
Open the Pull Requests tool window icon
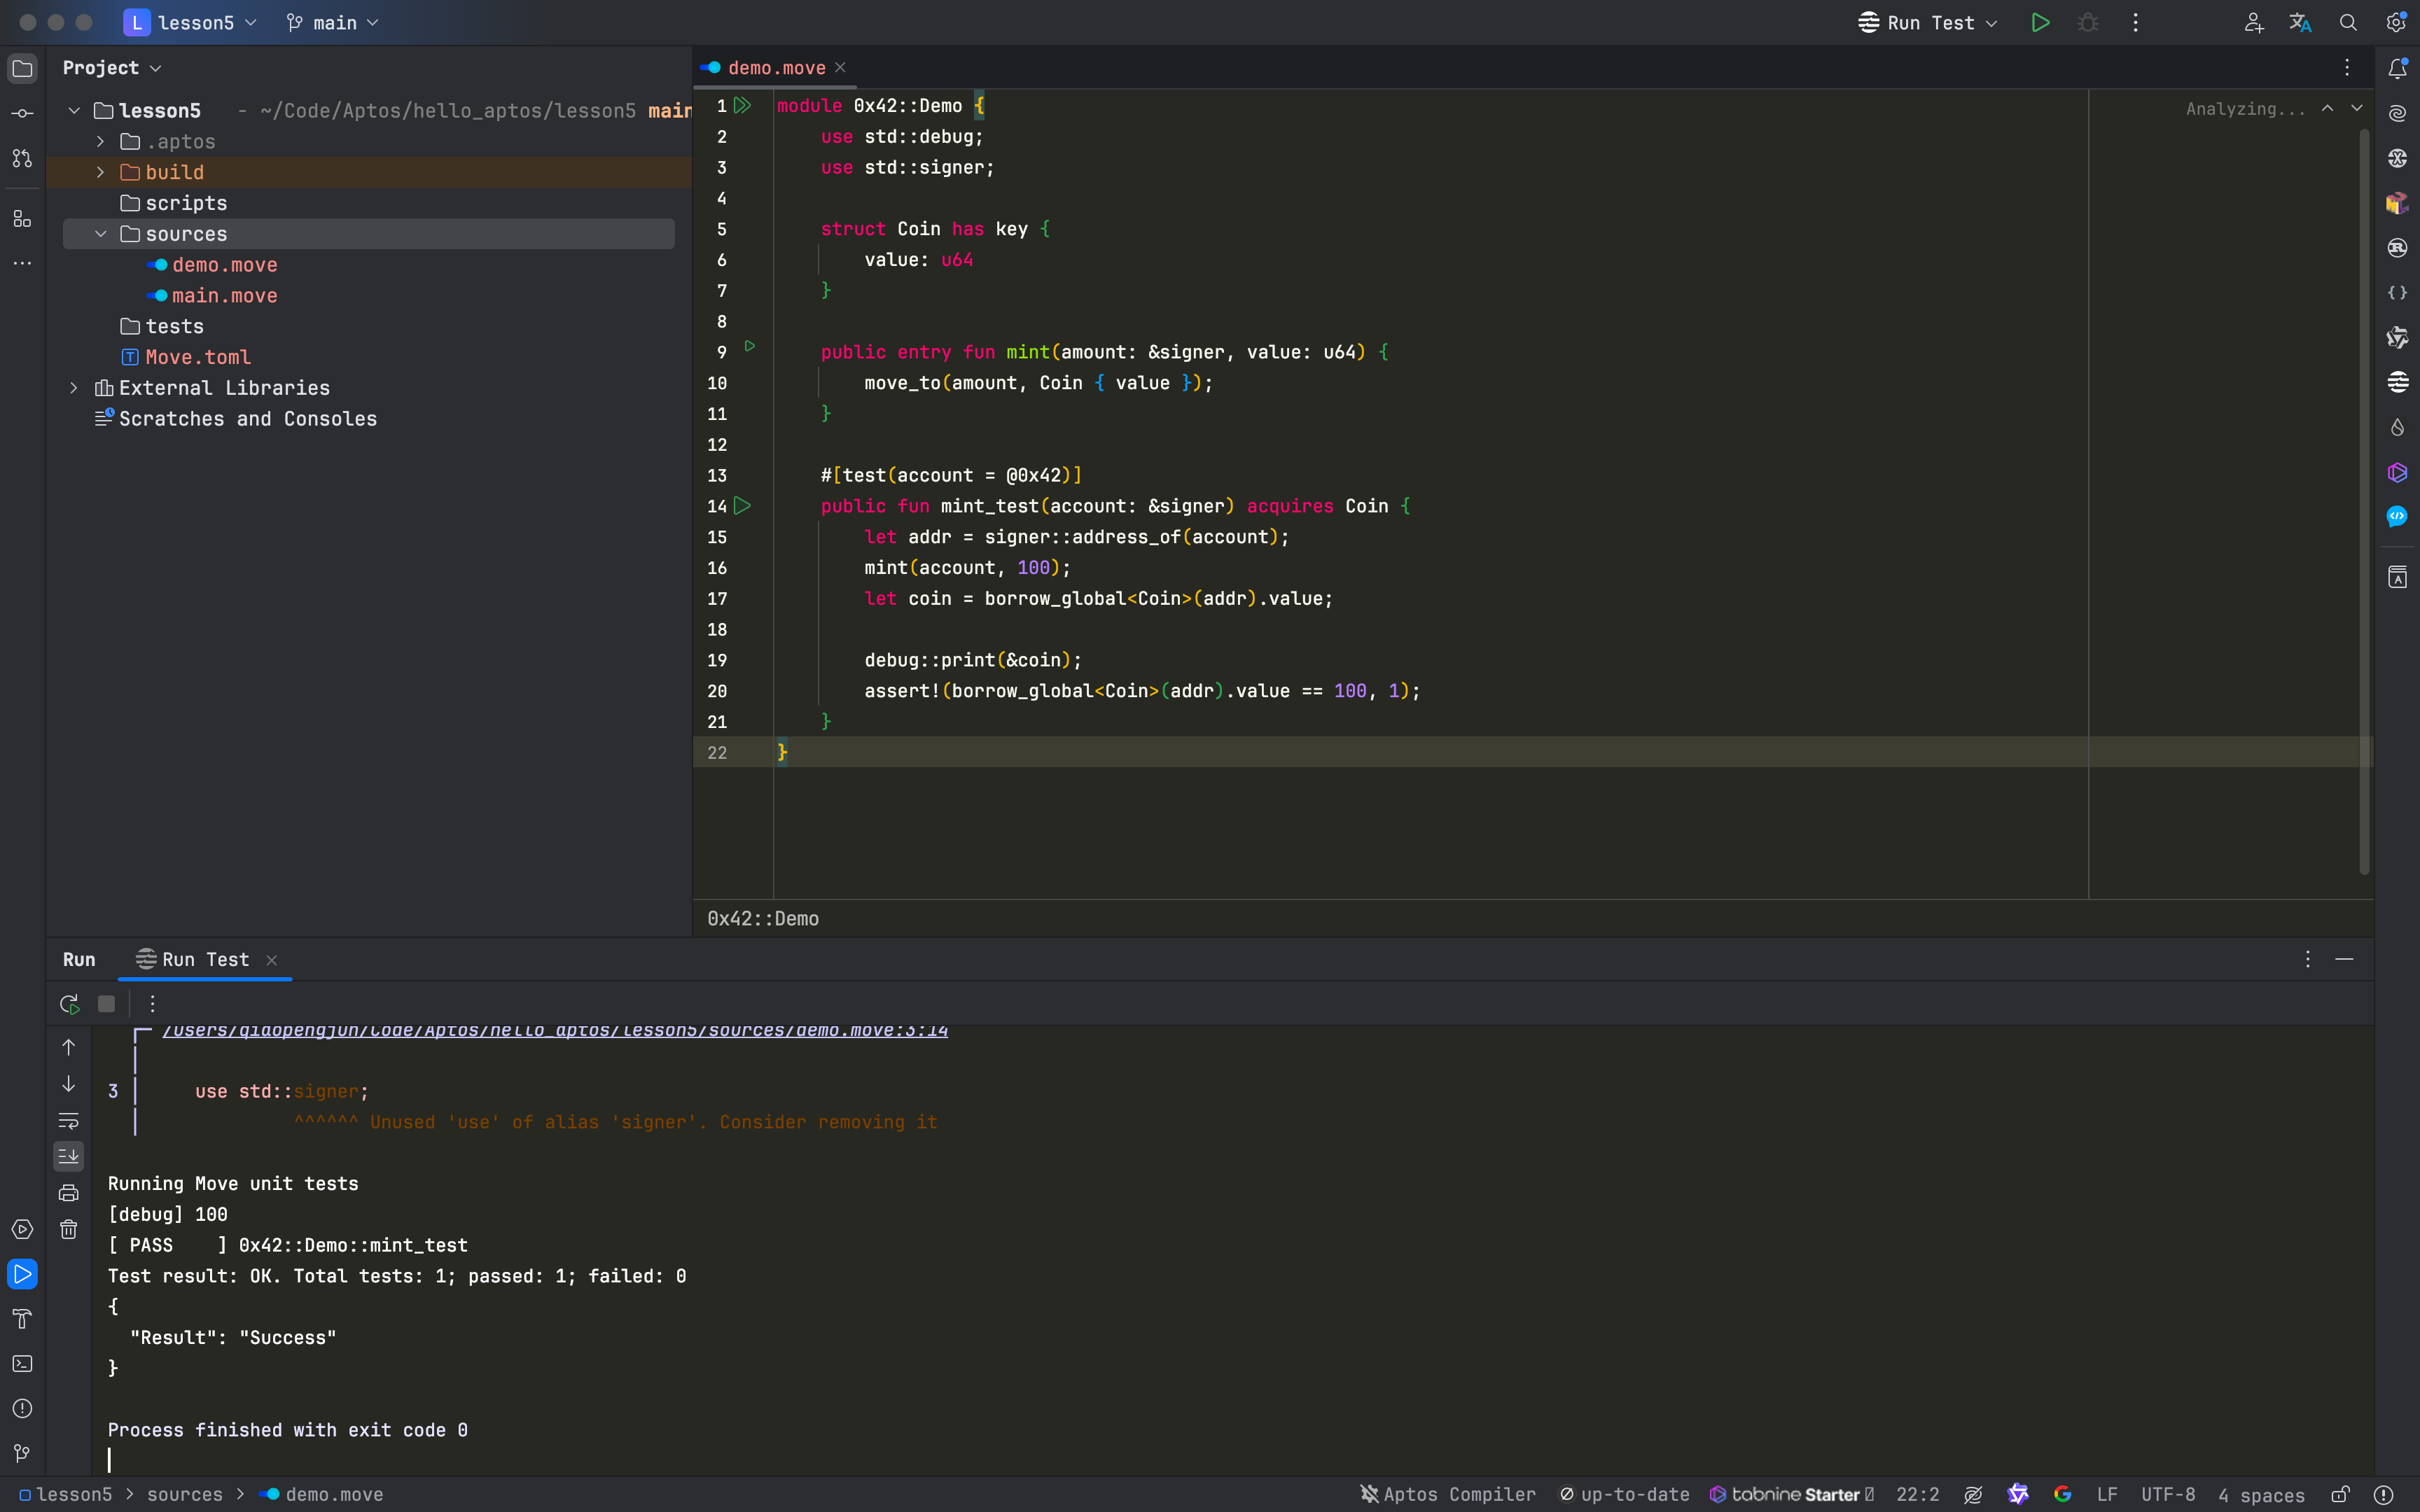(x=22, y=158)
